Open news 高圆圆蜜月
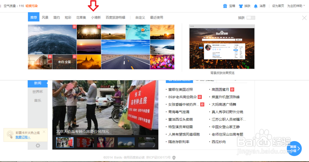The width and height of the screenshot is (309, 162). (x=220, y=89)
